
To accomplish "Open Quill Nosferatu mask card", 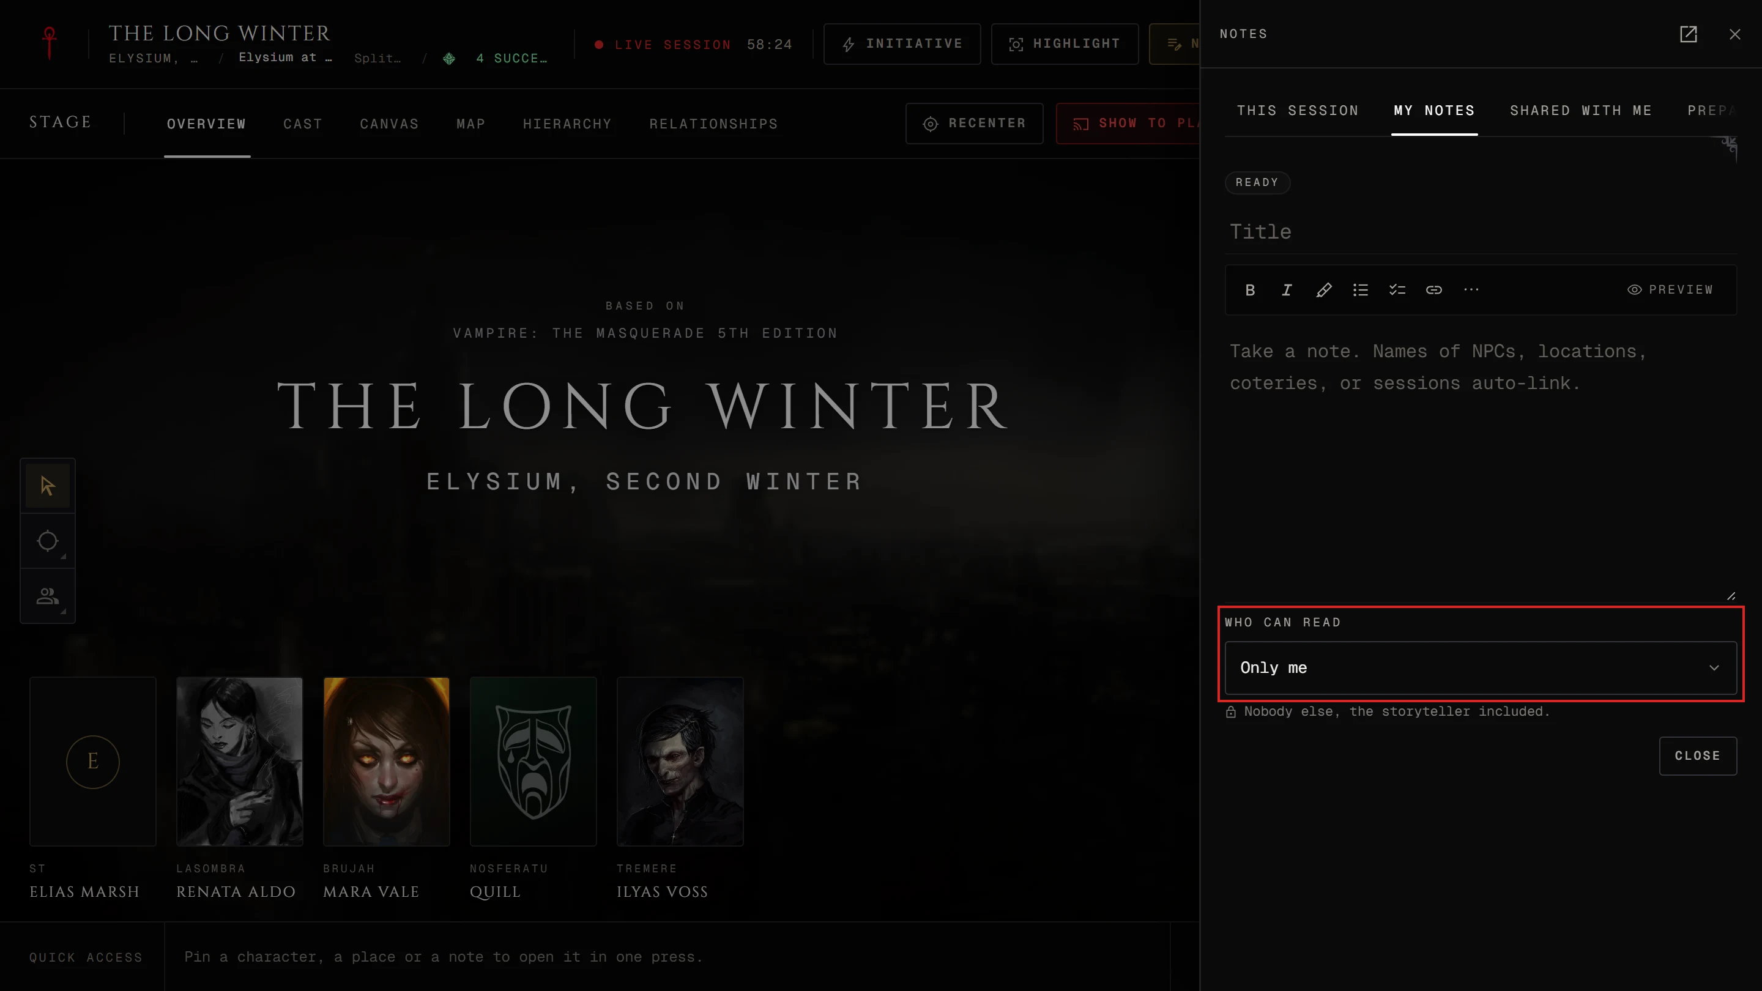I will click(533, 761).
